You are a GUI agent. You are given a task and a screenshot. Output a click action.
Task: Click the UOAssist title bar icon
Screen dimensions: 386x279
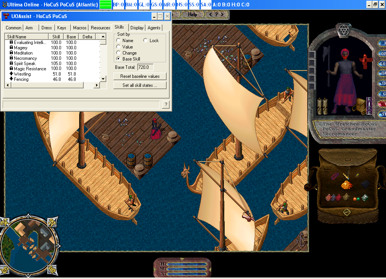pos(6,16)
